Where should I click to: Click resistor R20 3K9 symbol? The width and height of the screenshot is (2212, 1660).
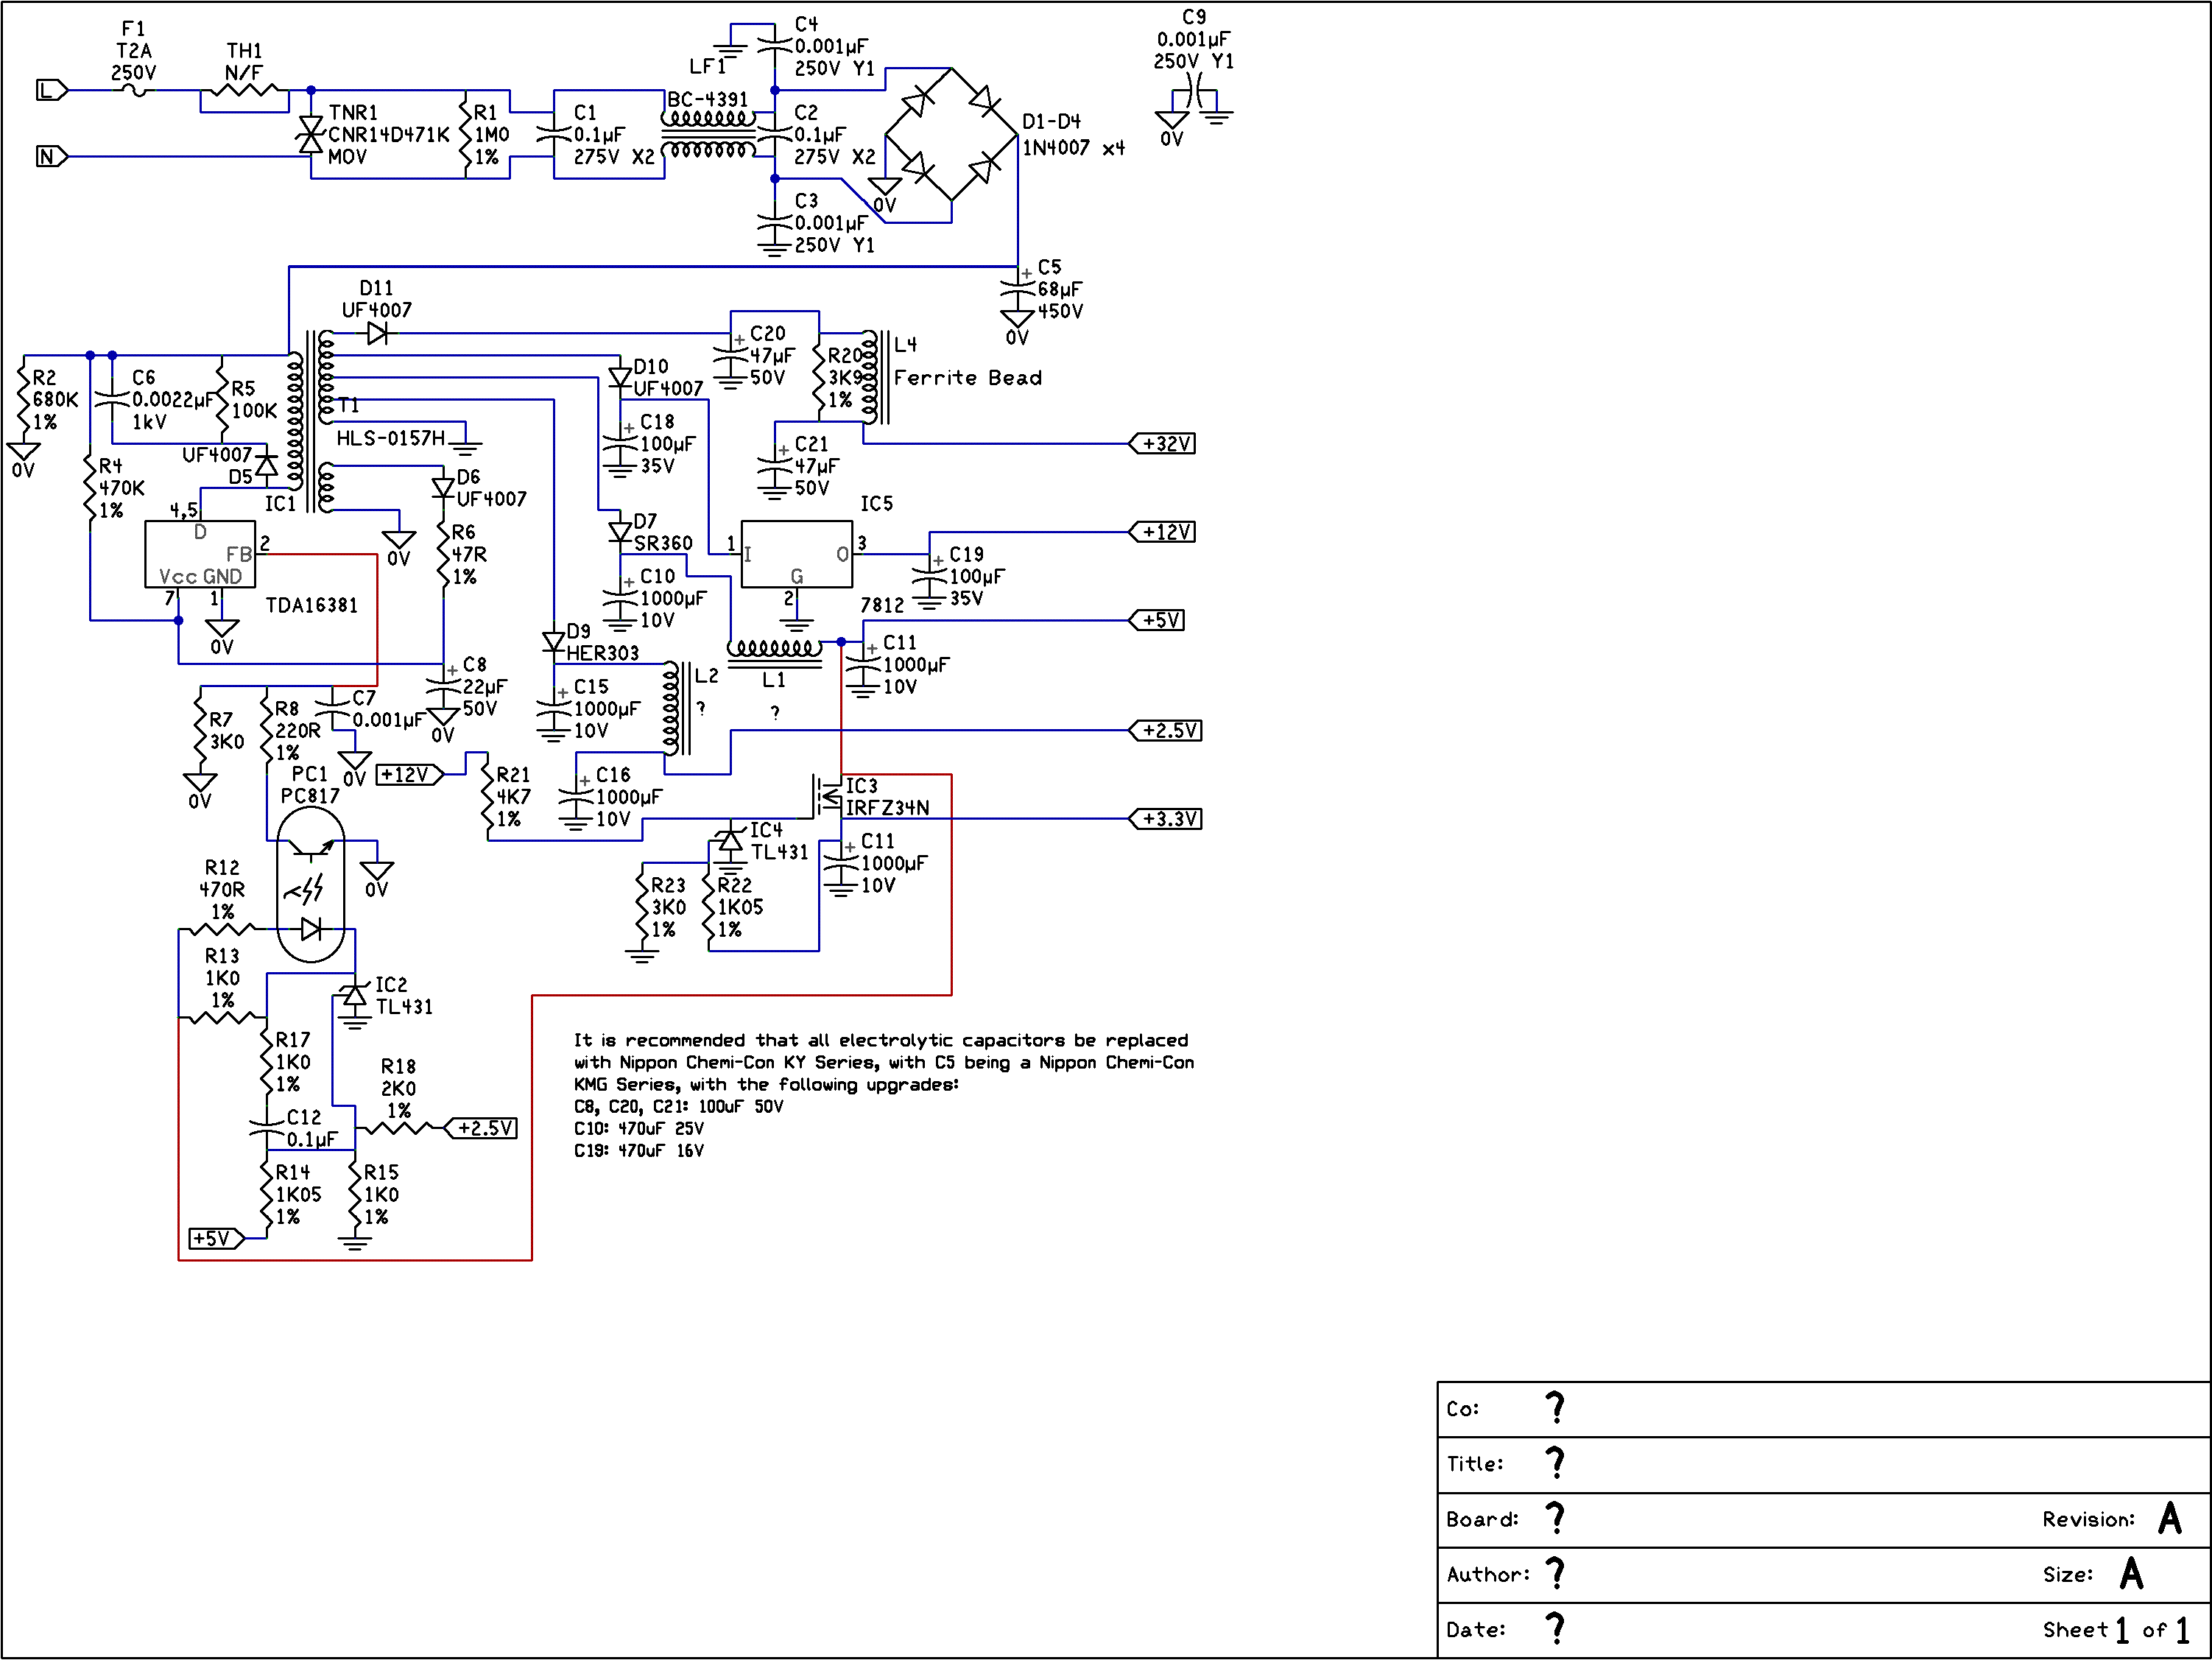(820, 378)
